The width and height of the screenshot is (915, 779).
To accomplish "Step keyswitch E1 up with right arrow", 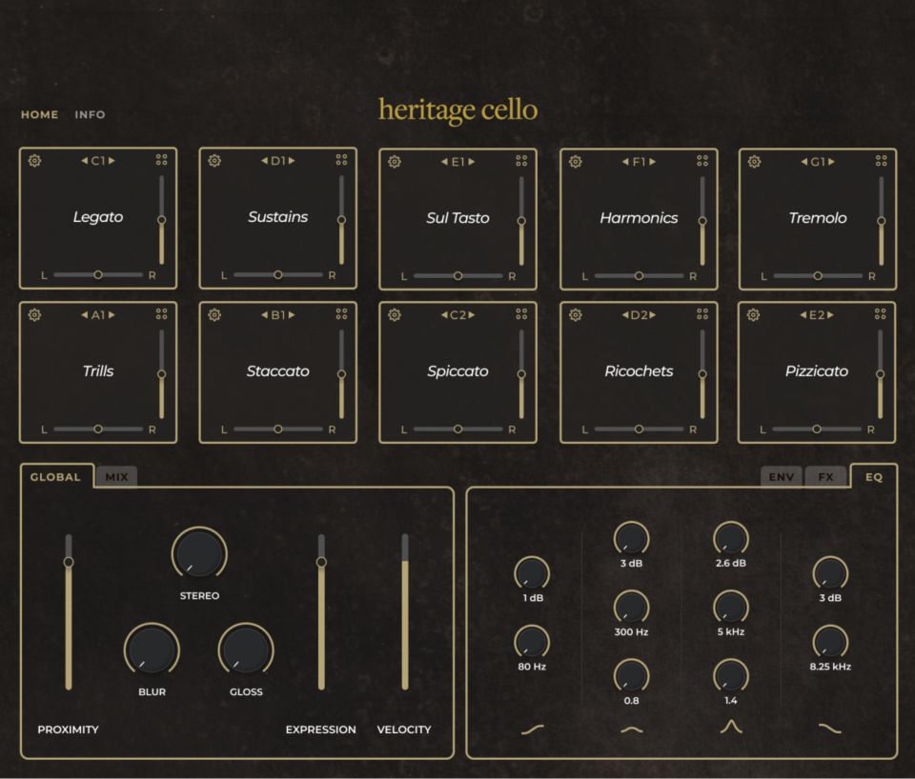I will (472, 162).
